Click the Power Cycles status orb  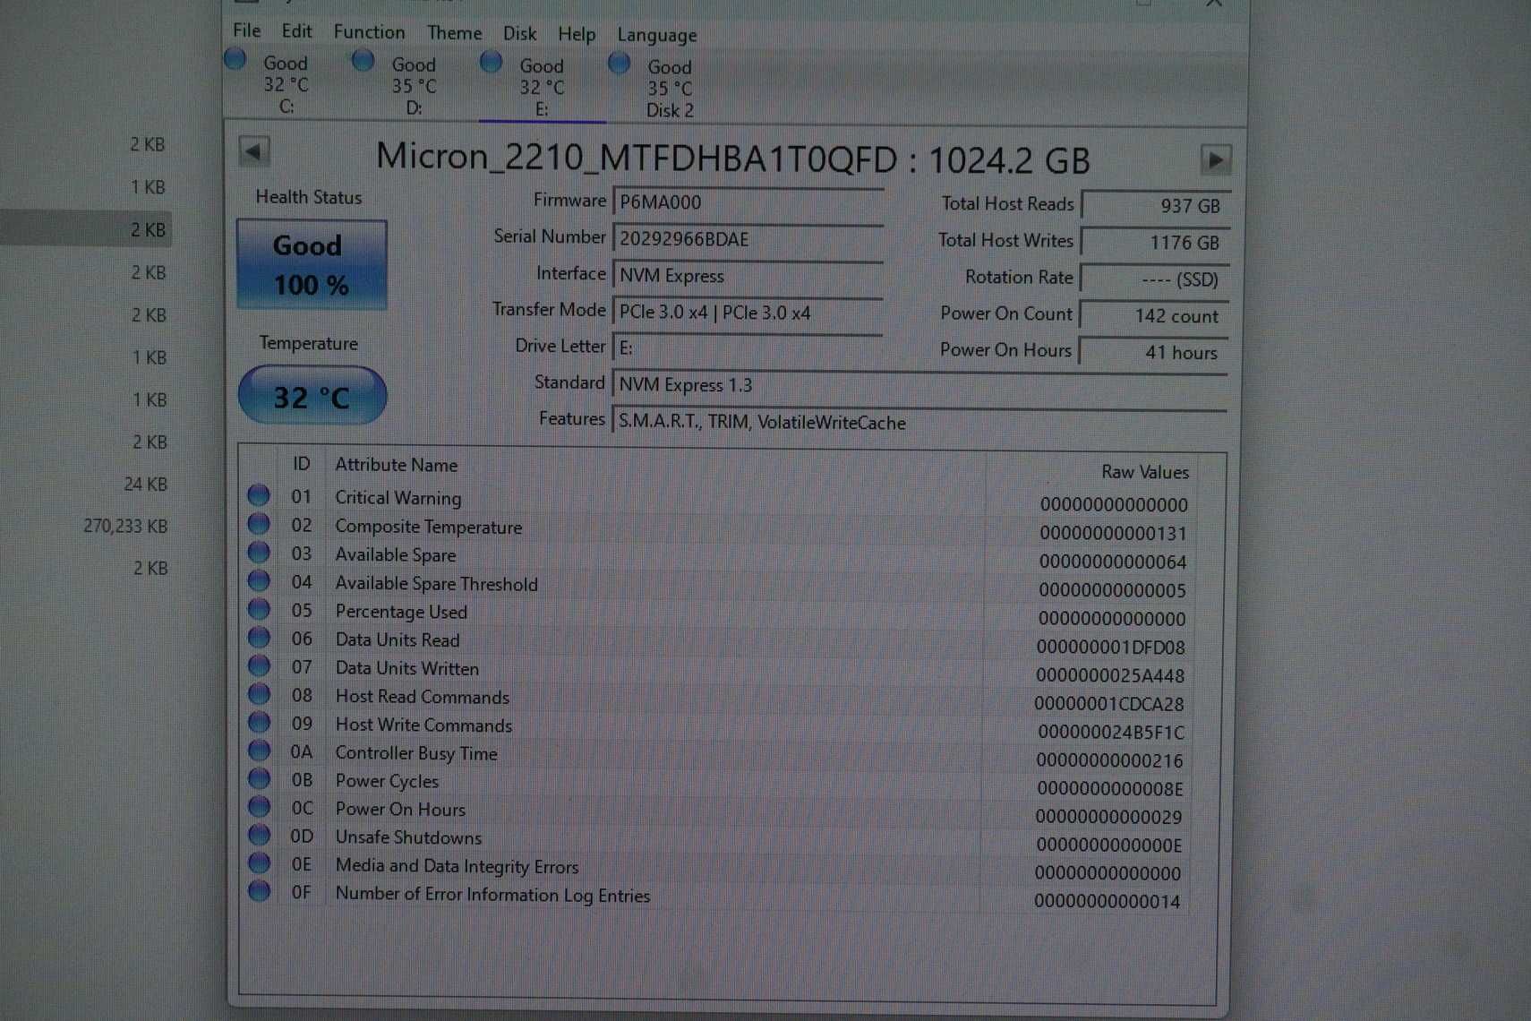259,778
